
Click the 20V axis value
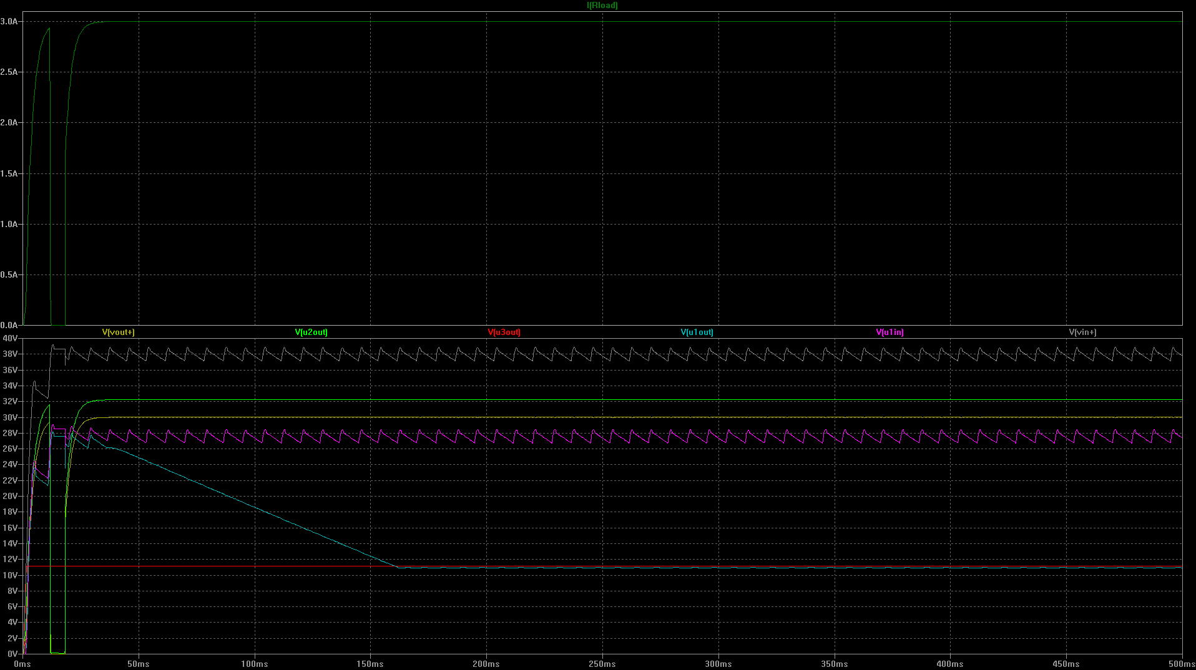[x=10, y=497]
